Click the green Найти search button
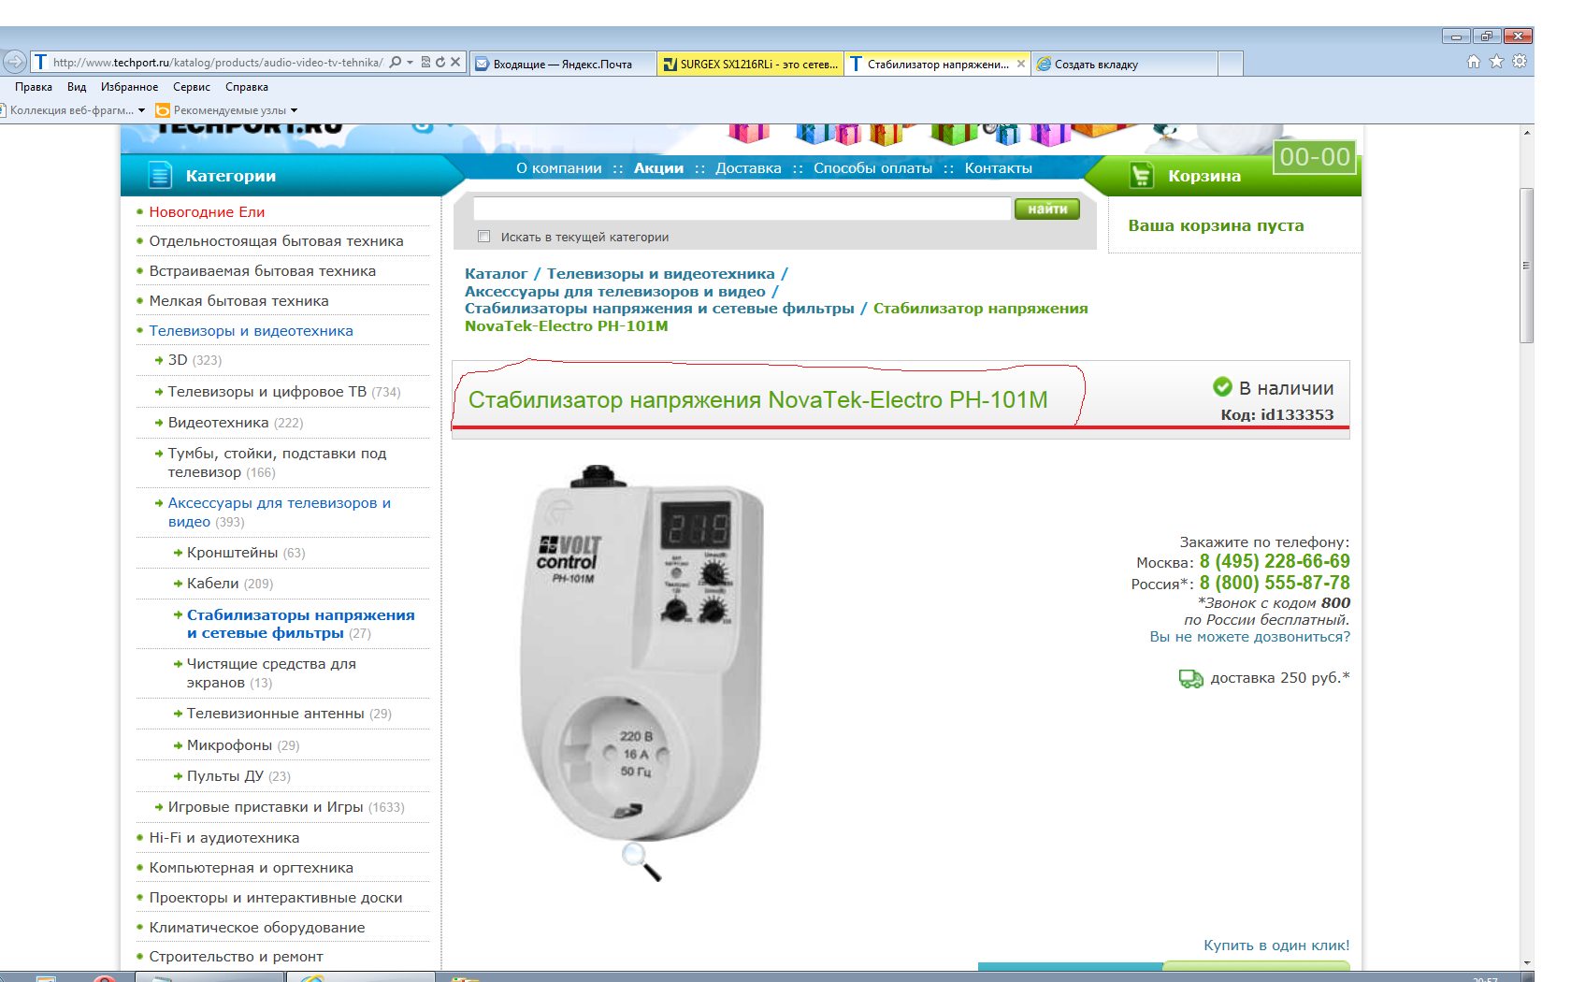Image resolution: width=1571 pixels, height=982 pixels. point(1047,209)
